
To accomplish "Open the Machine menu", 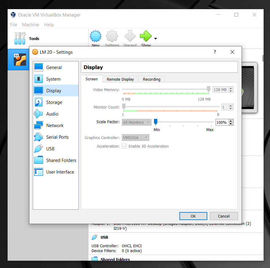I will tap(31, 25).
